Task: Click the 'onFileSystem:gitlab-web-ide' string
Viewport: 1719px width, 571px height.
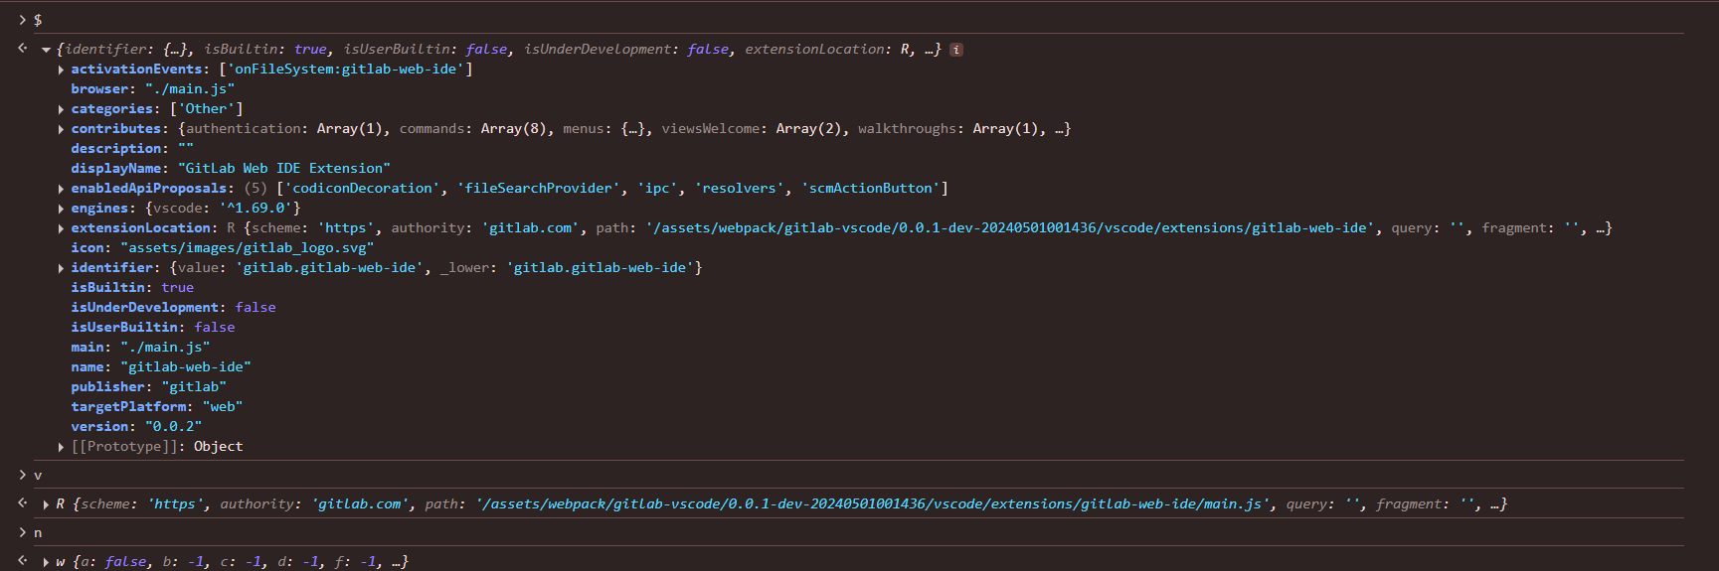Action: pyautogui.click(x=346, y=70)
